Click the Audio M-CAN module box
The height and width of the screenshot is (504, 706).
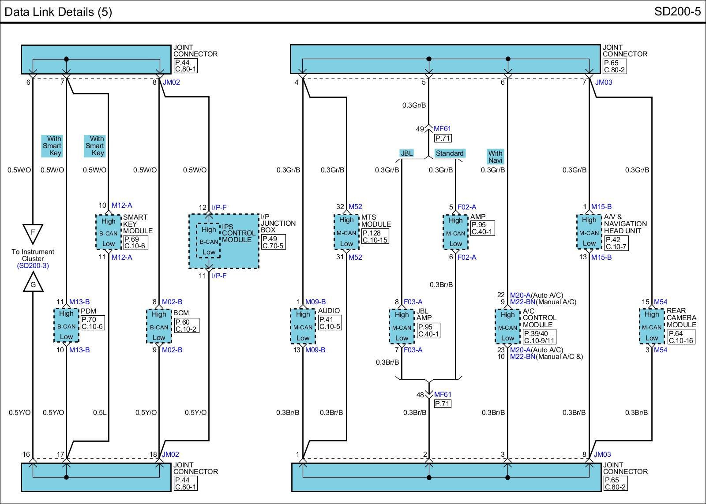point(303,326)
